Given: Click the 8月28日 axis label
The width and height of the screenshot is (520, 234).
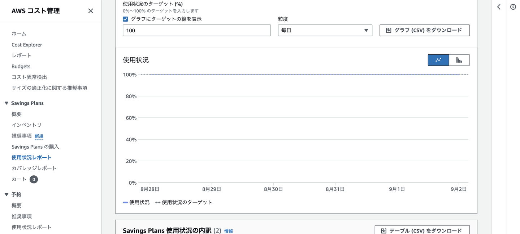Looking at the screenshot, I should [x=150, y=189].
